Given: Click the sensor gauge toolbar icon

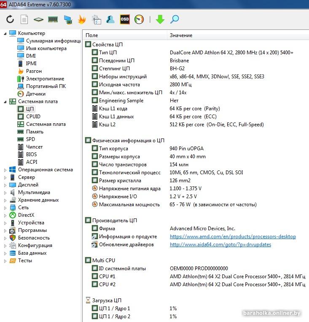Looking at the screenshot, I should click(139, 19).
